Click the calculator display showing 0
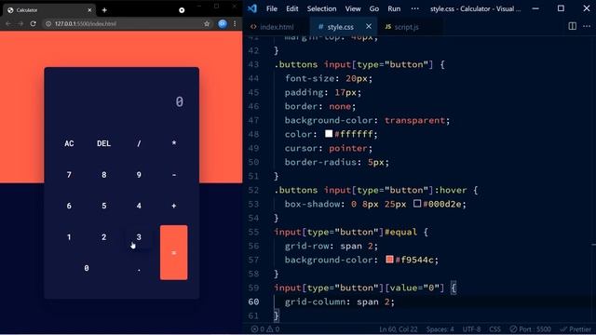Image resolution: width=596 pixels, height=335 pixels. tap(122, 101)
